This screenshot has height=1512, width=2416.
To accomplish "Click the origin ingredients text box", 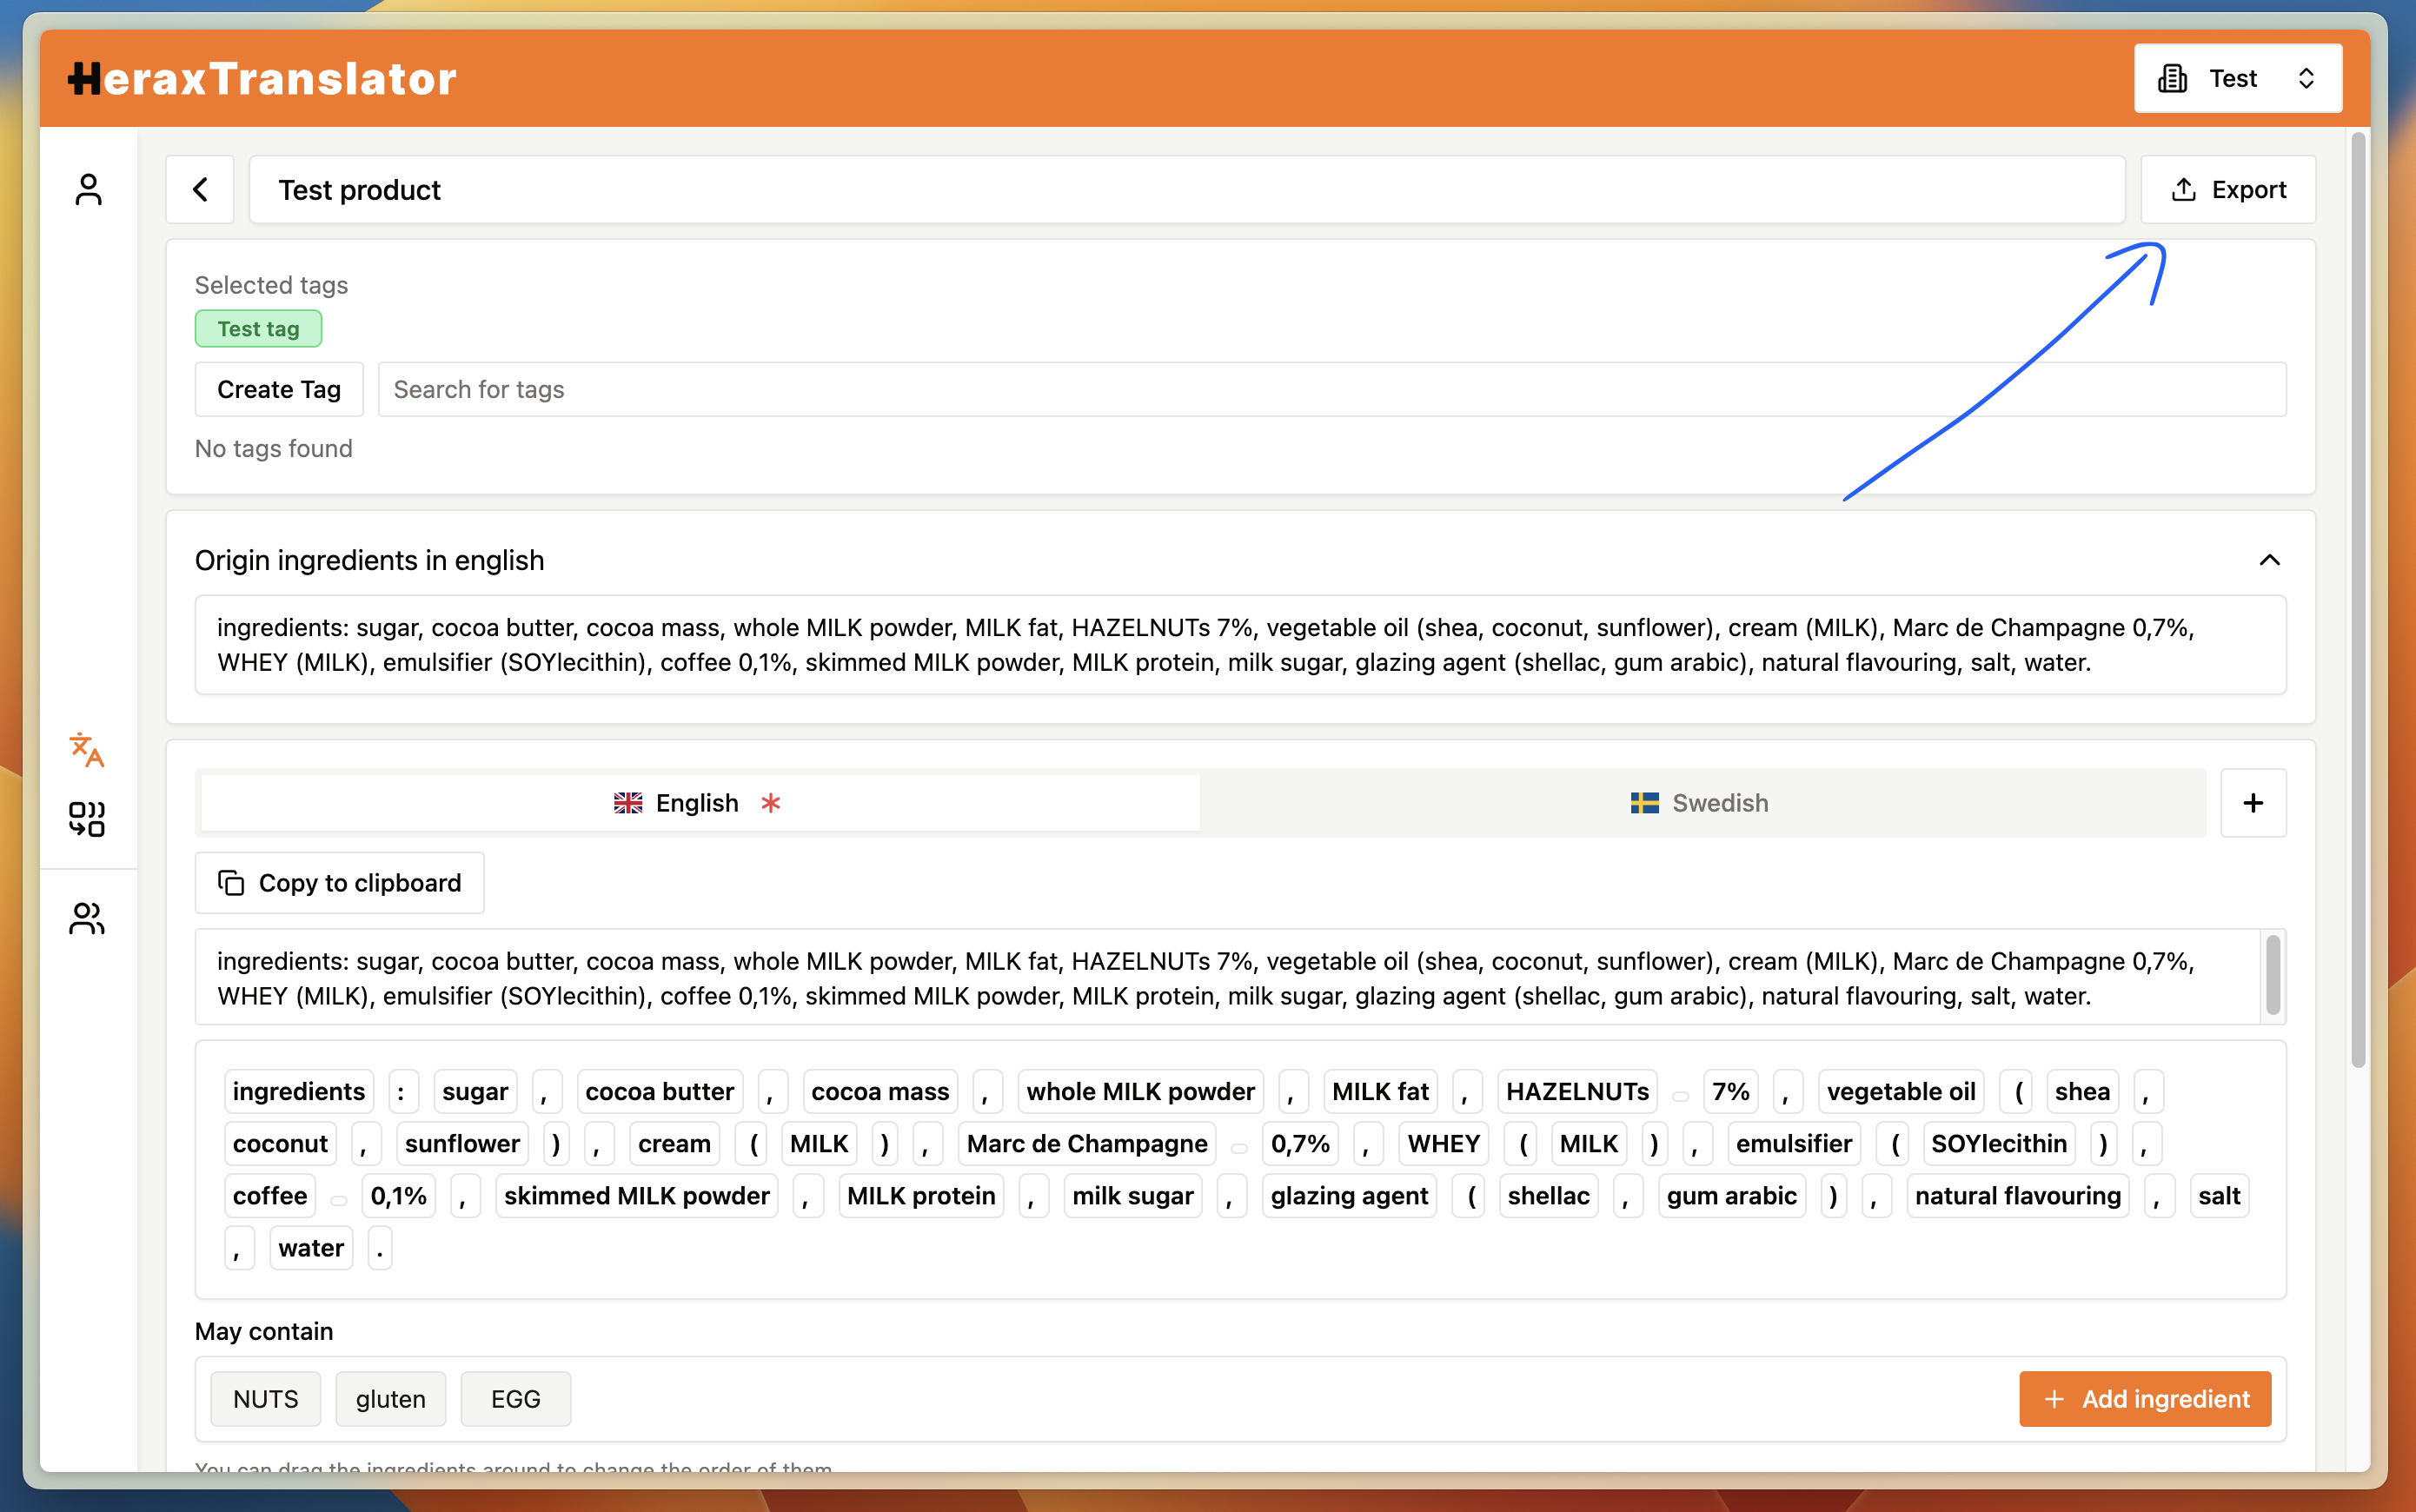I will tap(1240, 645).
